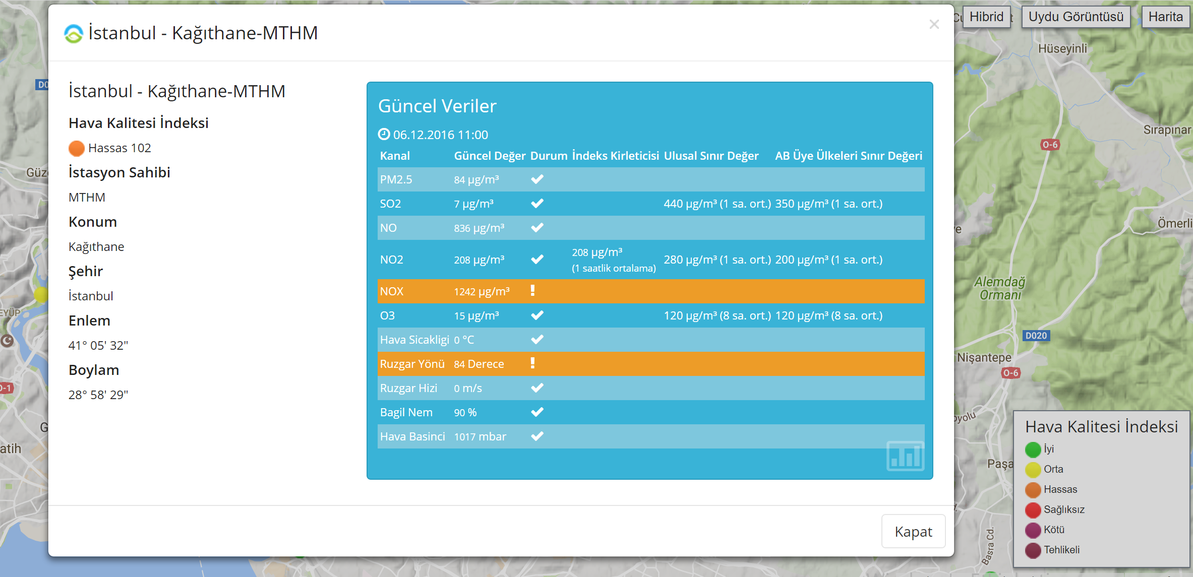Image resolution: width=1193 pixels, height=577 pixels.
Task: Select the NOX row in the data table
Action: tap(650, 291)
